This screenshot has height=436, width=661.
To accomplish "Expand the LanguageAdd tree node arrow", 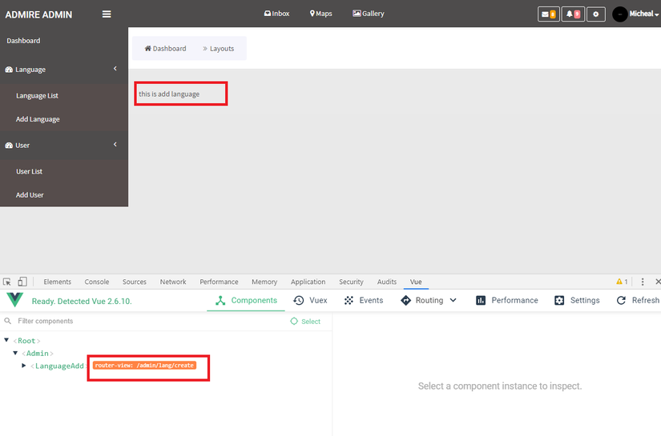I will [23, 366].
